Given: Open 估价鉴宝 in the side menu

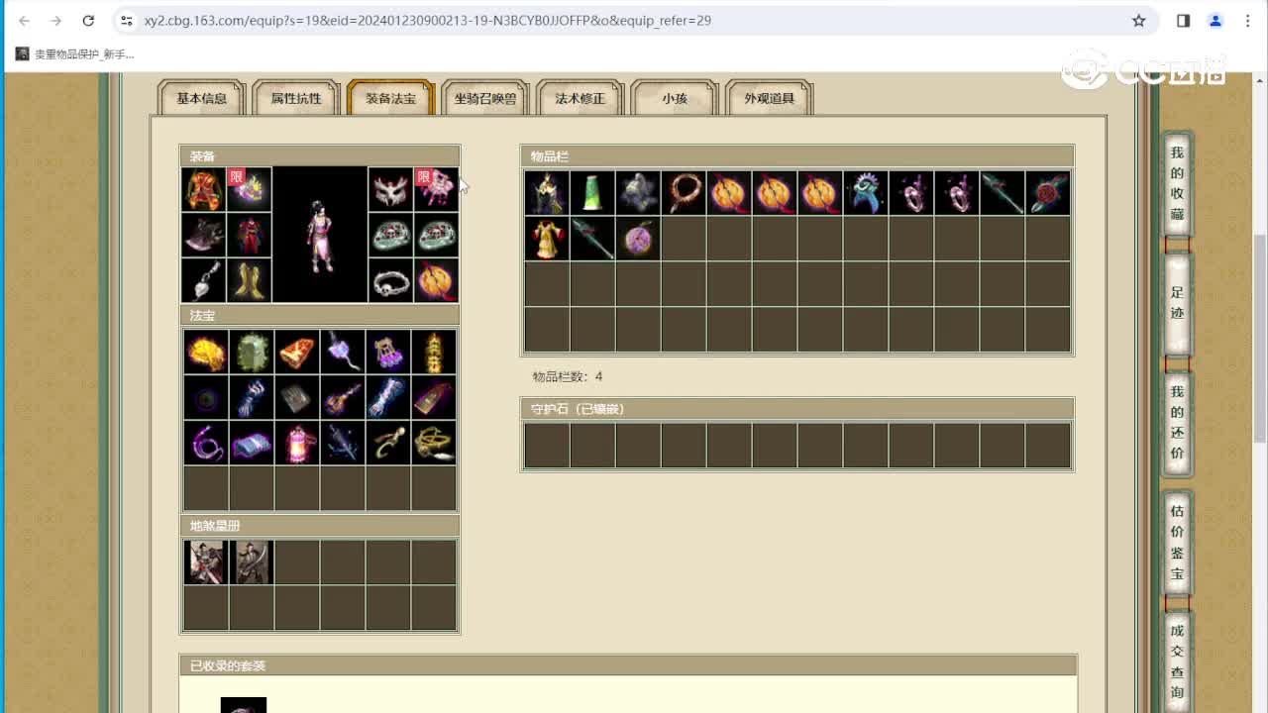Looking at the screenshot, I should [1177, 542].
